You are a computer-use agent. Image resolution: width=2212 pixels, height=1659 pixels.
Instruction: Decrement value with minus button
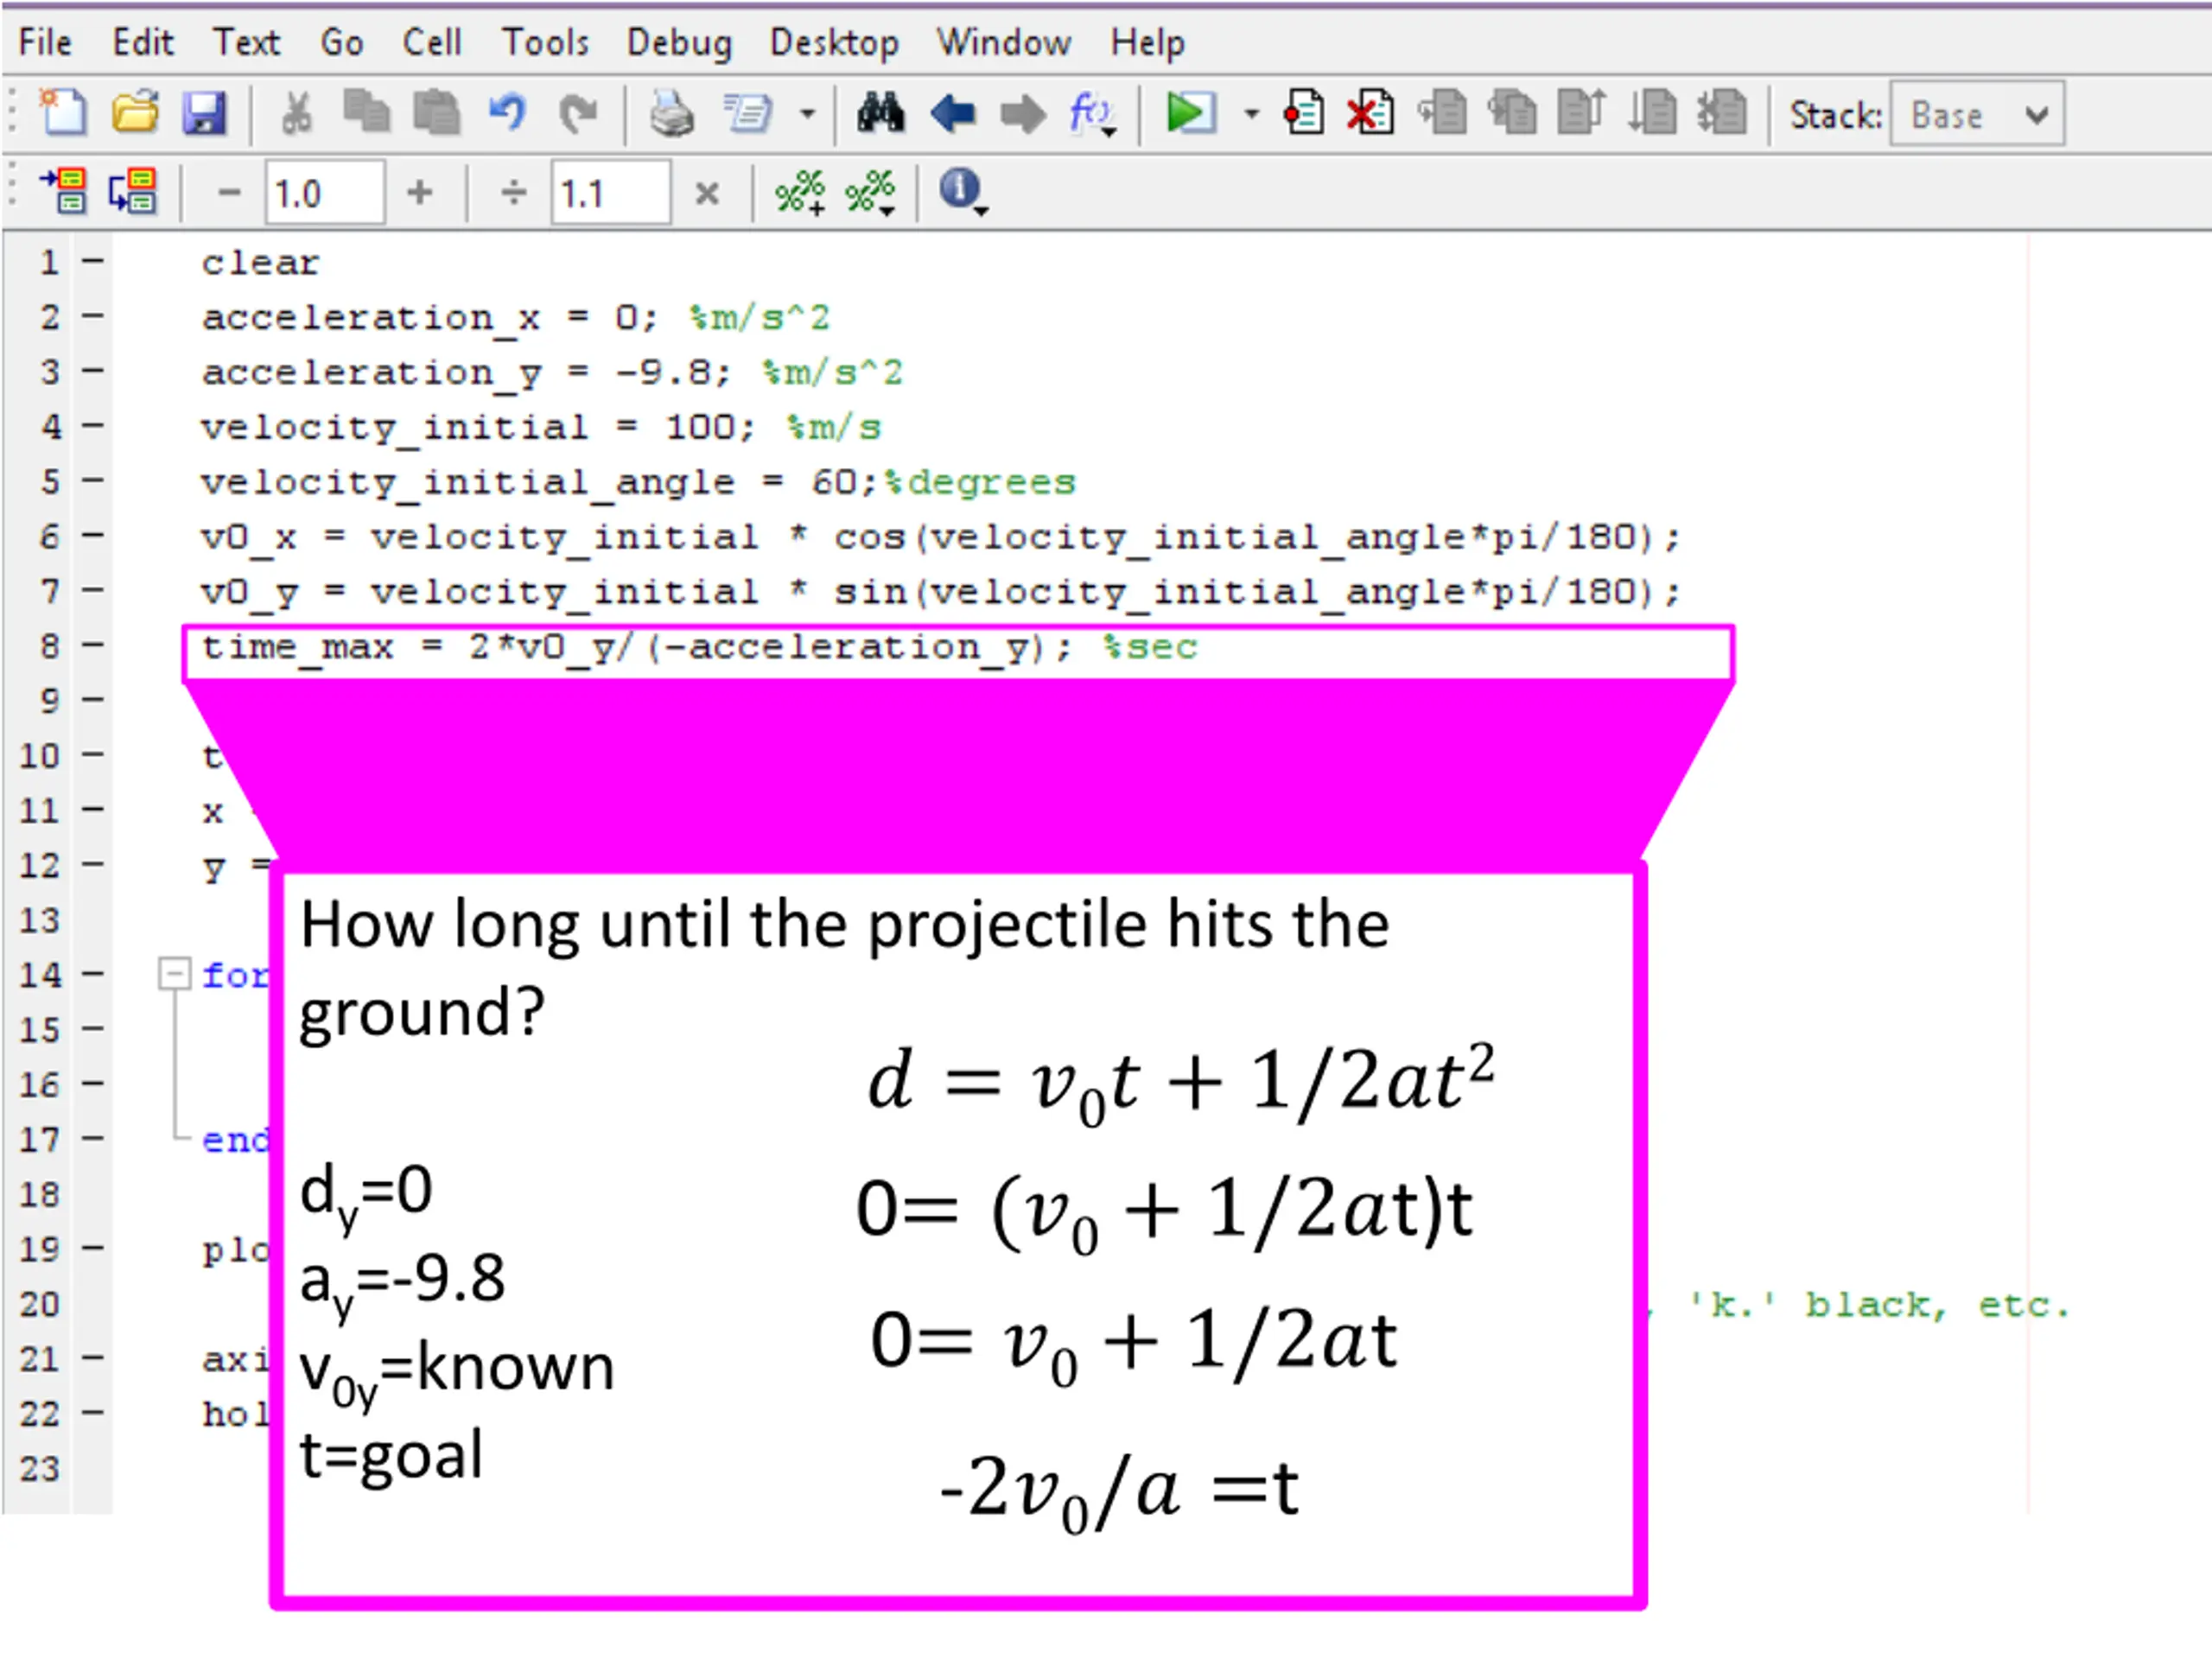(x=230, y=192)
